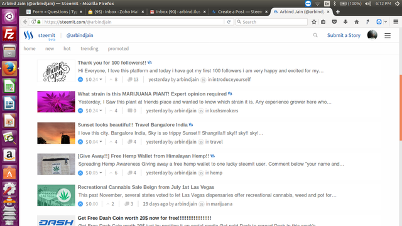
Task: Upvote the Thank you for 100 followers post
Action: 80,80
